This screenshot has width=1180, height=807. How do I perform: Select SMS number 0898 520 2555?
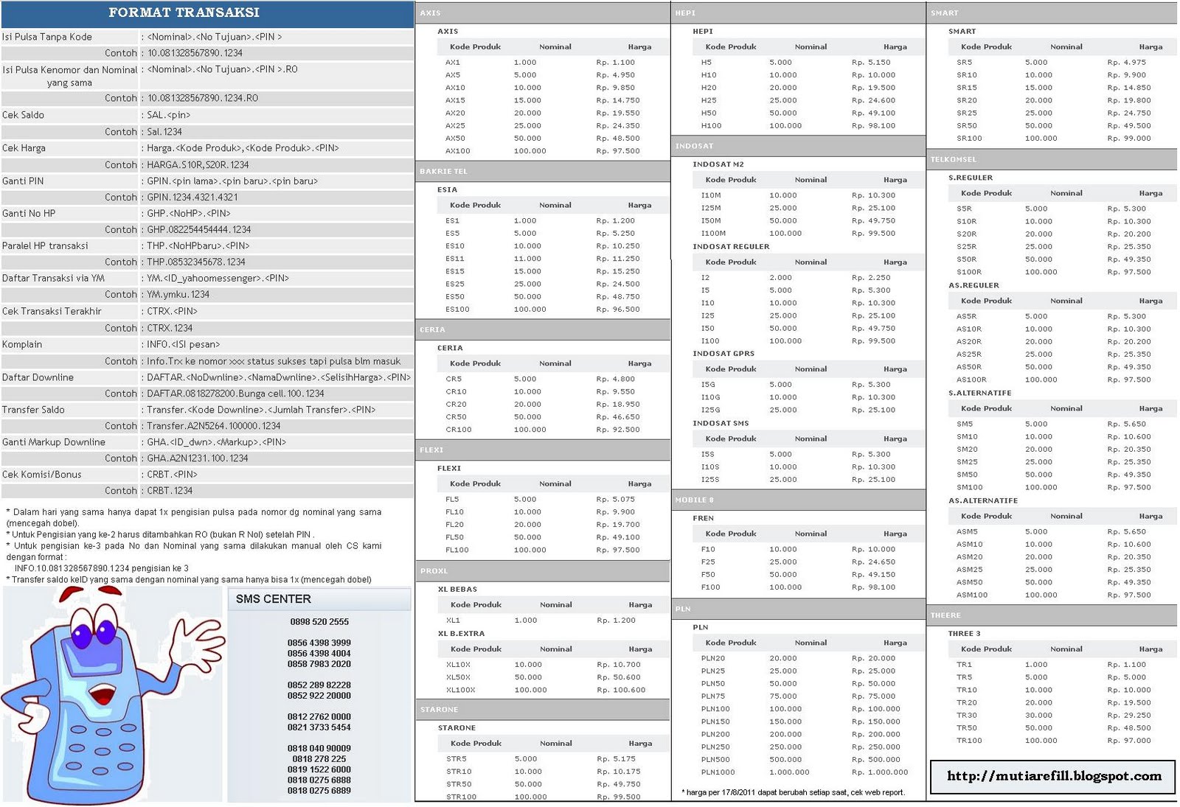(319, 622)
